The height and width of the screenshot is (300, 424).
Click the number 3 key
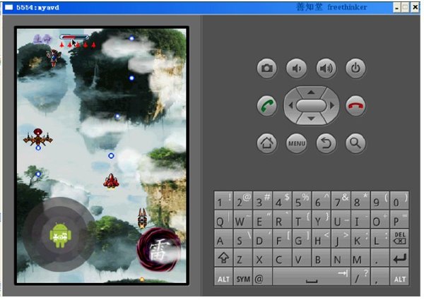tap(262, 200)
